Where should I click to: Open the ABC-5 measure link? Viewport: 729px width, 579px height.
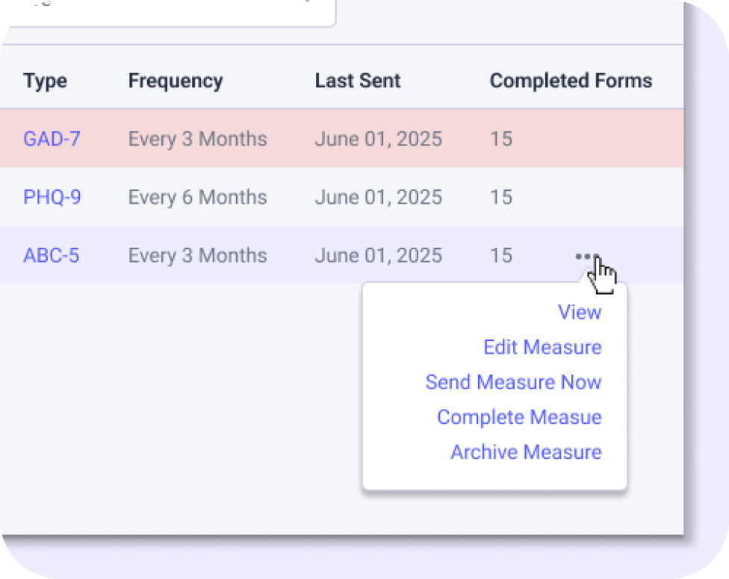click(52, 255)
